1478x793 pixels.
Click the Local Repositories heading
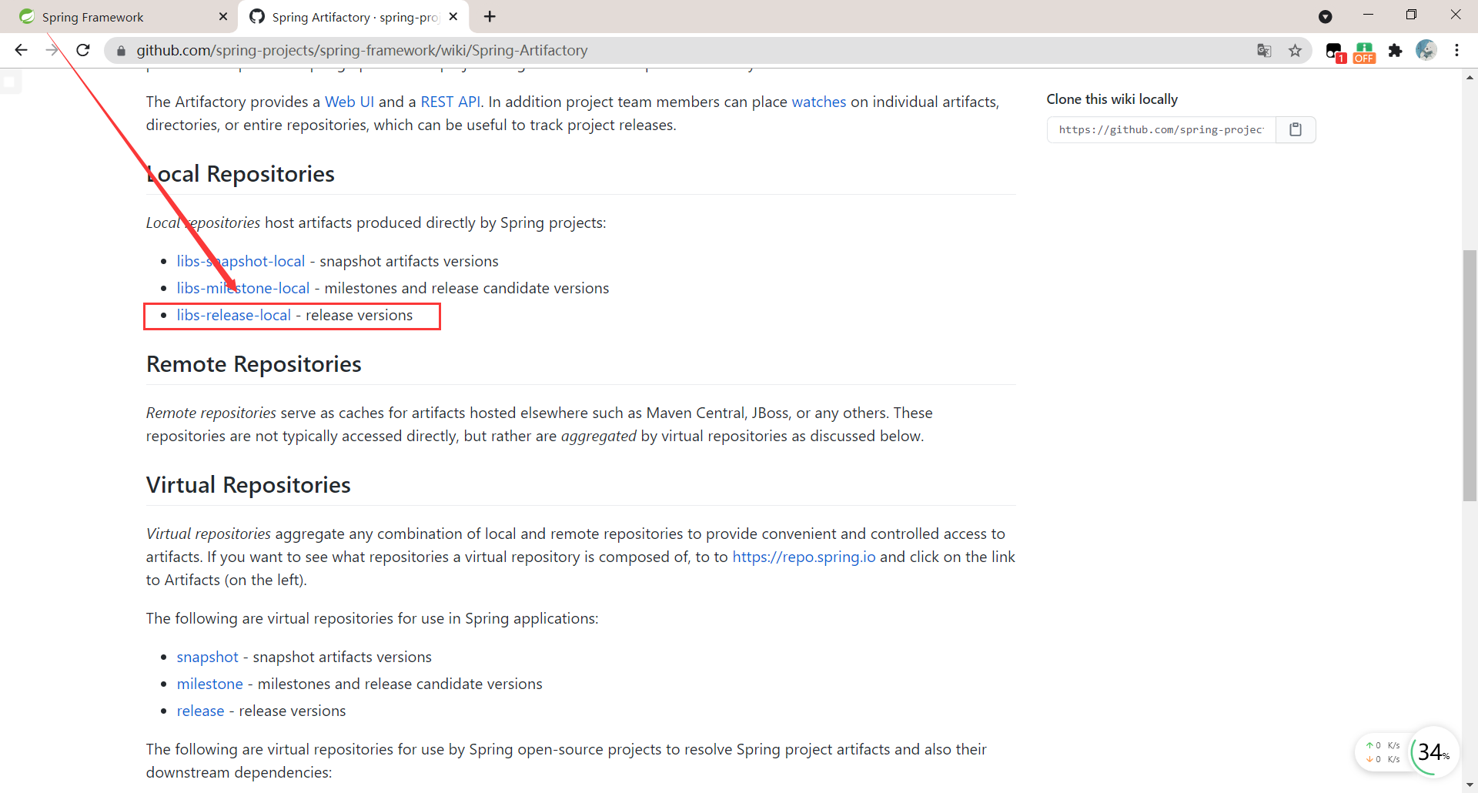[240, 174]
